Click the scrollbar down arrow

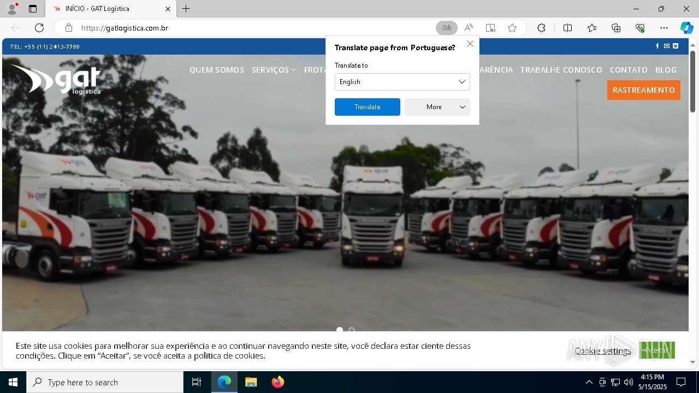pos(693,362)
